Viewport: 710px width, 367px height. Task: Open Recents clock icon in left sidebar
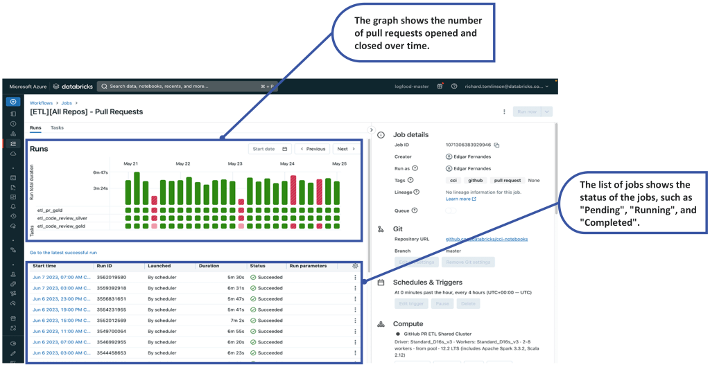coord(13,123)
